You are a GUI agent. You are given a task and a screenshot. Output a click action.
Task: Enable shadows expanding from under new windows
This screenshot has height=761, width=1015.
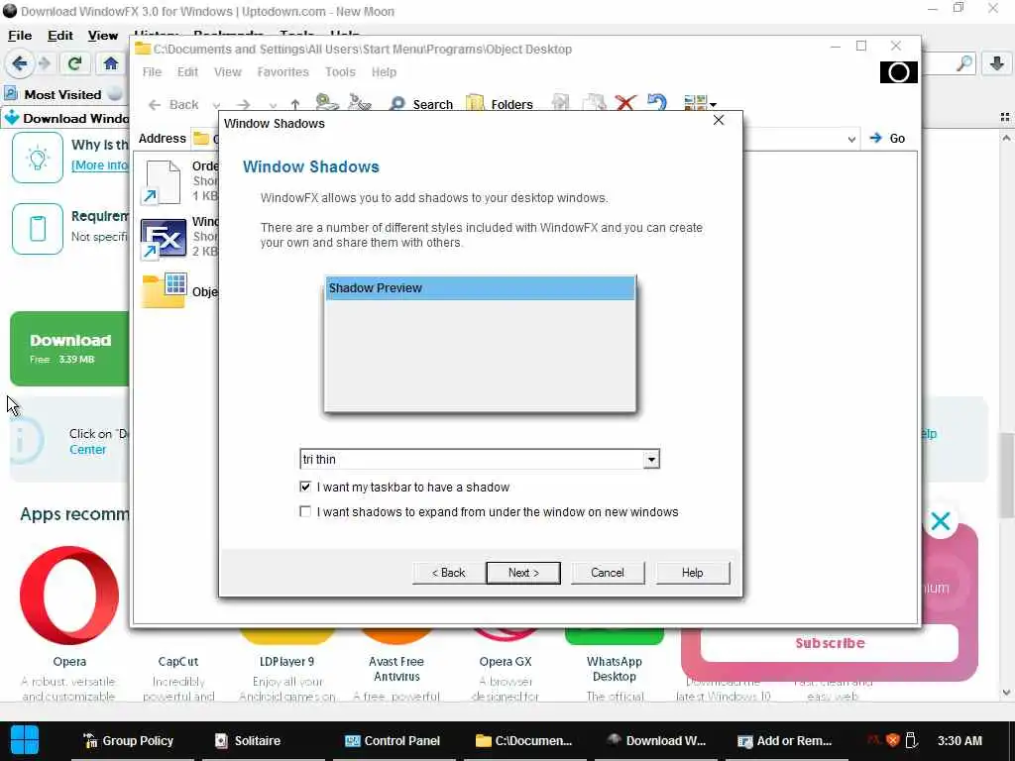[x=305, y=512]
